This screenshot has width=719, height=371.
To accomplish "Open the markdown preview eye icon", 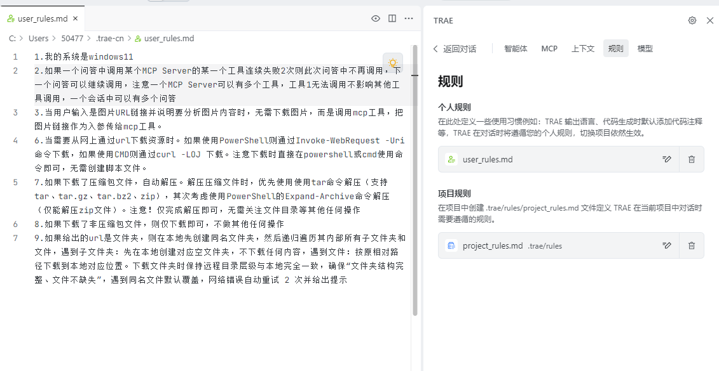I will (376, 18).
